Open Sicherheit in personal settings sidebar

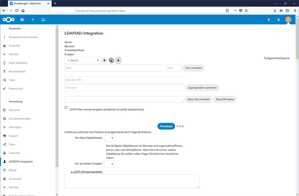click(15, 46)
